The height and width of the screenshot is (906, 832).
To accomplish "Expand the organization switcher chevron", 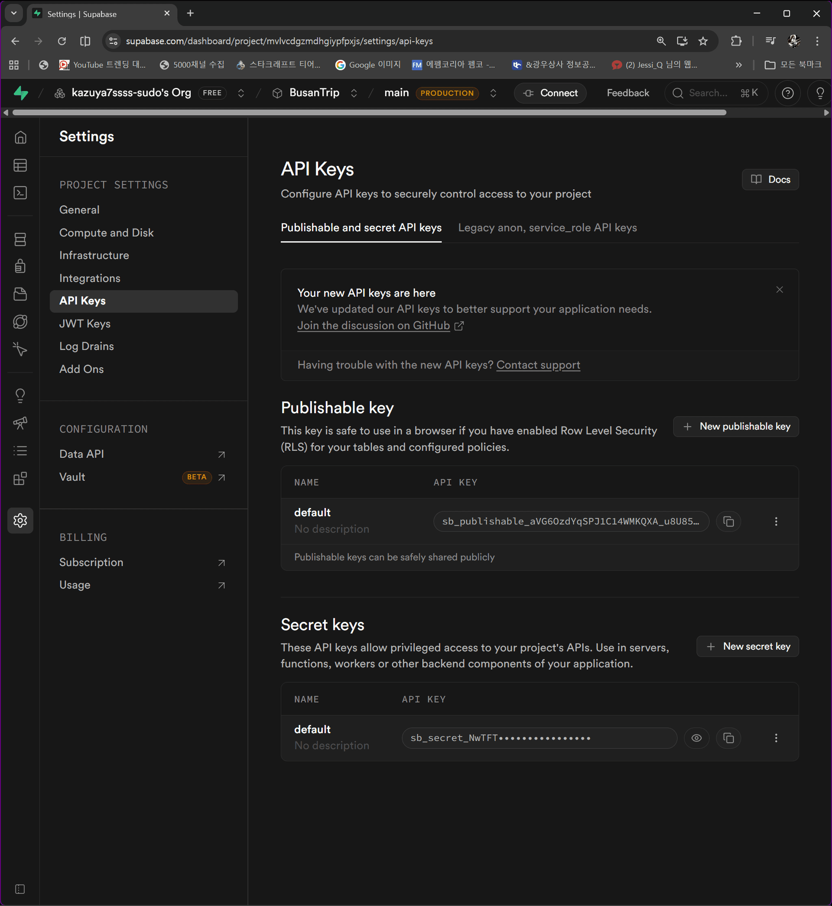I will 241,93.
